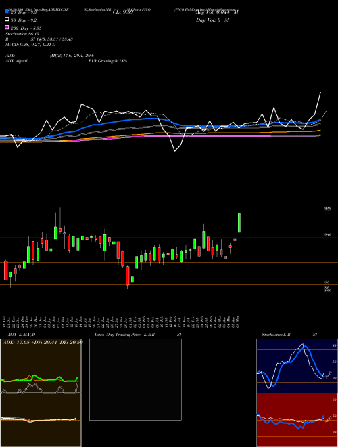
Task: Click the '36.19' label inside the Stochastics chart
Action: [x=329, y=375]
